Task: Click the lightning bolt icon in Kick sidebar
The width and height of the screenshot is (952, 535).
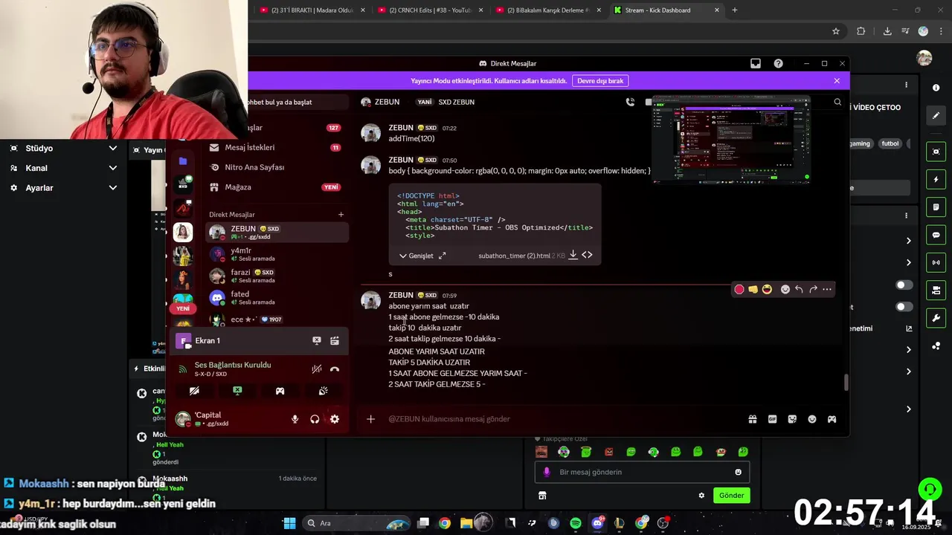Action: [x=936, y=180]
